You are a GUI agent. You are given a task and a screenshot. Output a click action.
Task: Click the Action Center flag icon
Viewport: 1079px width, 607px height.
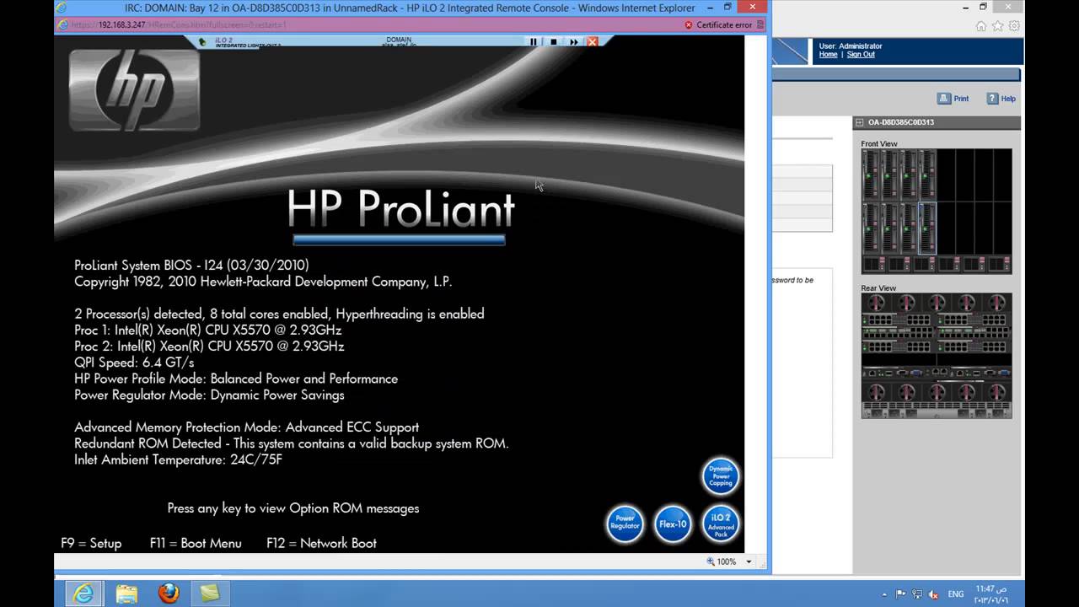click(x=902, y=594)
